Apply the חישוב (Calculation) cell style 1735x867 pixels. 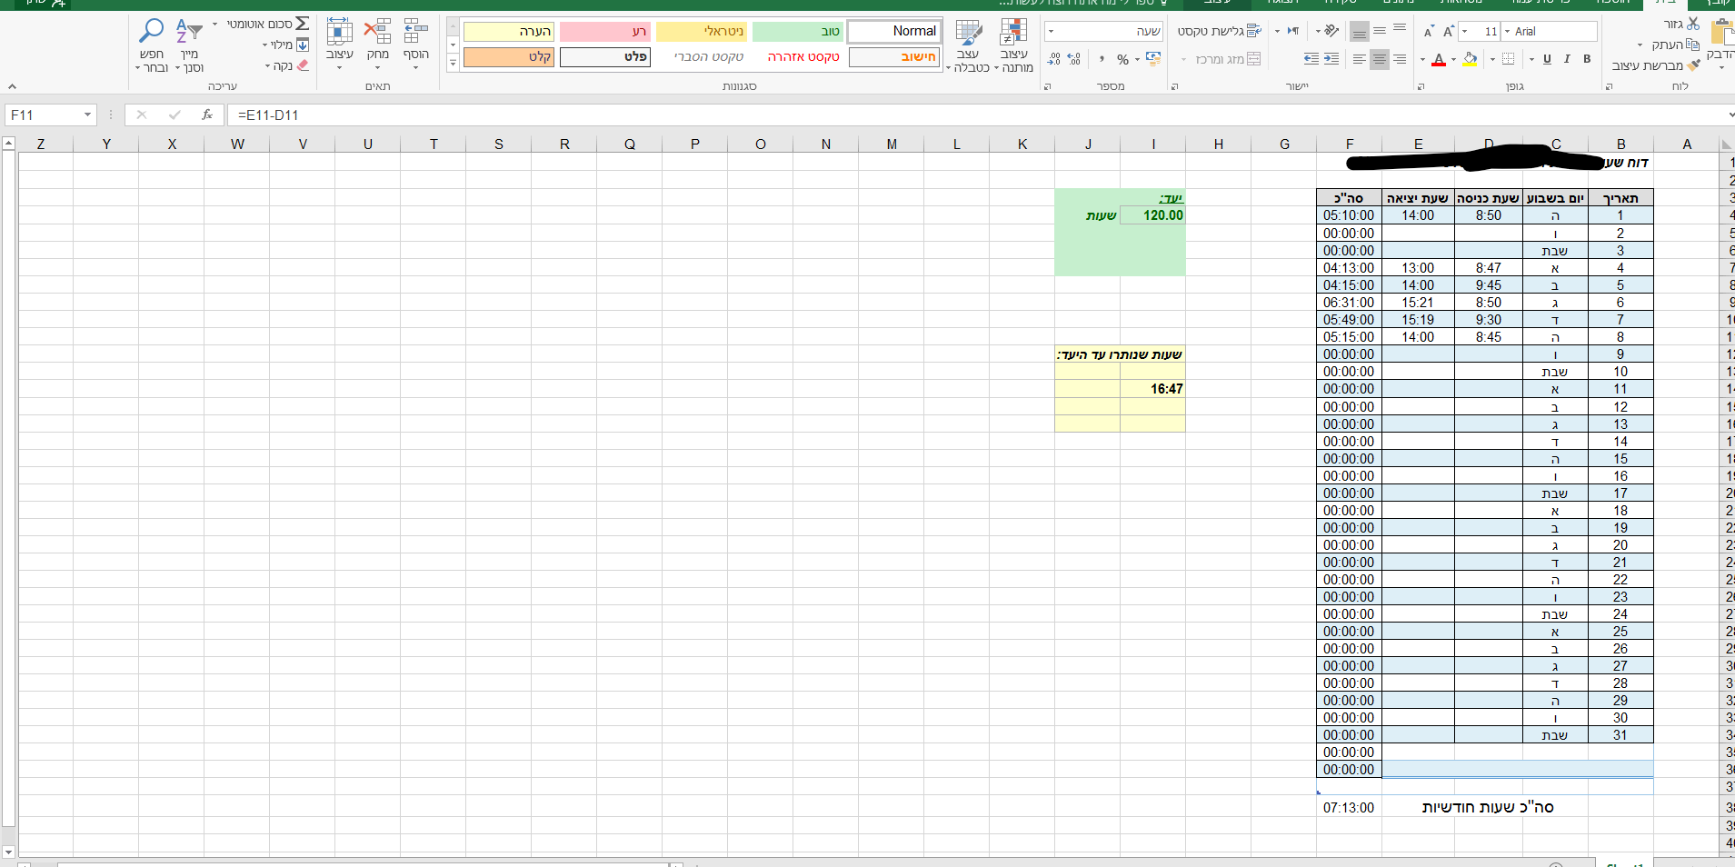click(894, 57)
